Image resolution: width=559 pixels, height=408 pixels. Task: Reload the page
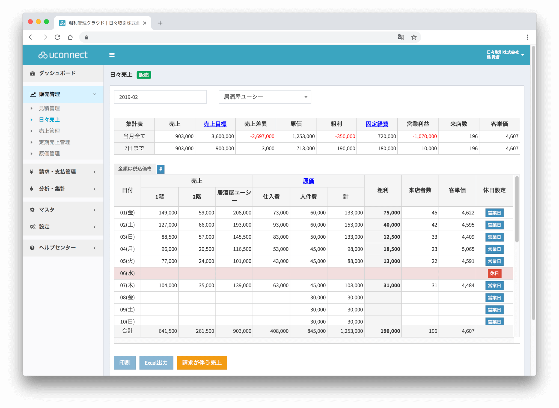click(x=57, y=37)
